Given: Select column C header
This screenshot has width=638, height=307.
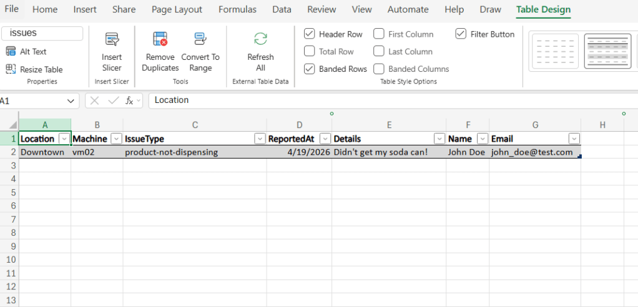Looking at the screenshot, I should (195, 125).
